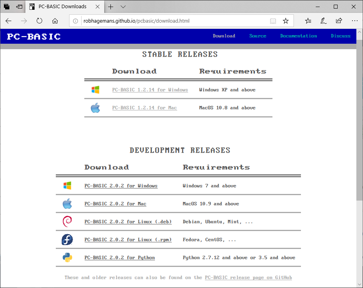The image size is (363, 288).
Task: Open the Download nav item
Action: click(224, 36)
